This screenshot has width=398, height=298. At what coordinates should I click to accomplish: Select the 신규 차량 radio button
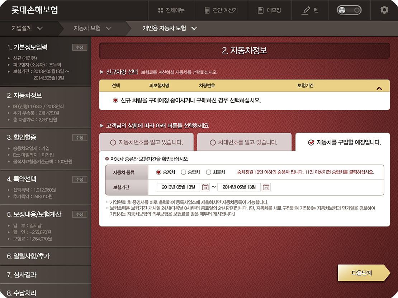pyautogui.click(x=115, y=100)
